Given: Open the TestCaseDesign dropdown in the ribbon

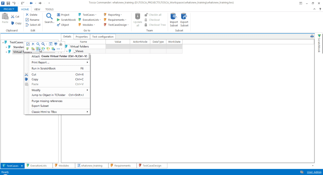Looking at the screenshot, I should [x=117, y=25].
